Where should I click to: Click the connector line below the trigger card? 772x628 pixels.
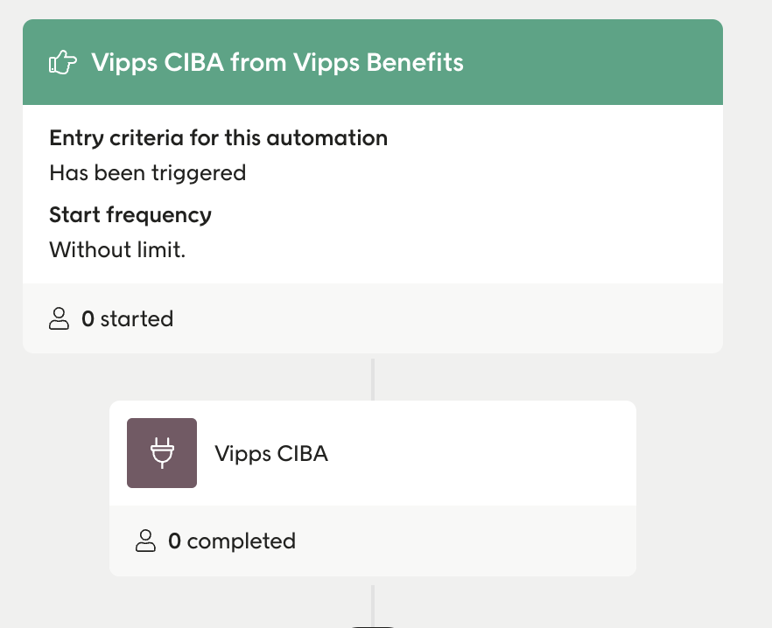pos(374,376)
